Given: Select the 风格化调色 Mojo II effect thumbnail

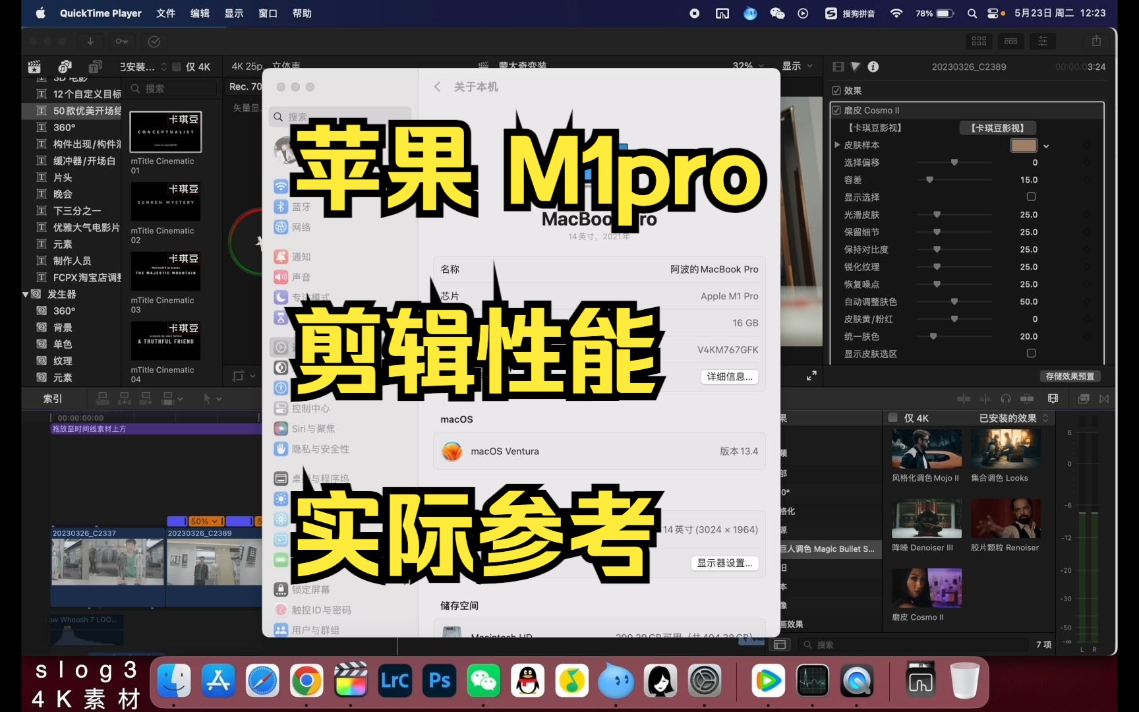Looking at the screenshot, I should [x=926, y=448].
